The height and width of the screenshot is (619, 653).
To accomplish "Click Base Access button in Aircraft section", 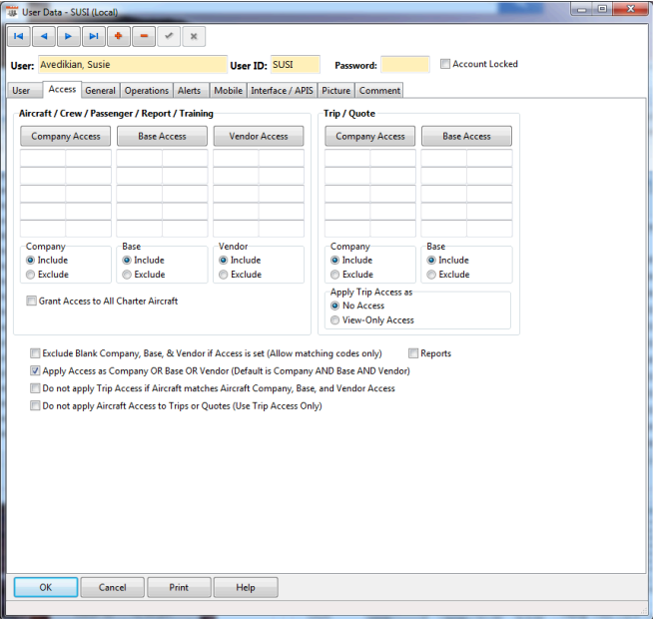I will 162,136.
